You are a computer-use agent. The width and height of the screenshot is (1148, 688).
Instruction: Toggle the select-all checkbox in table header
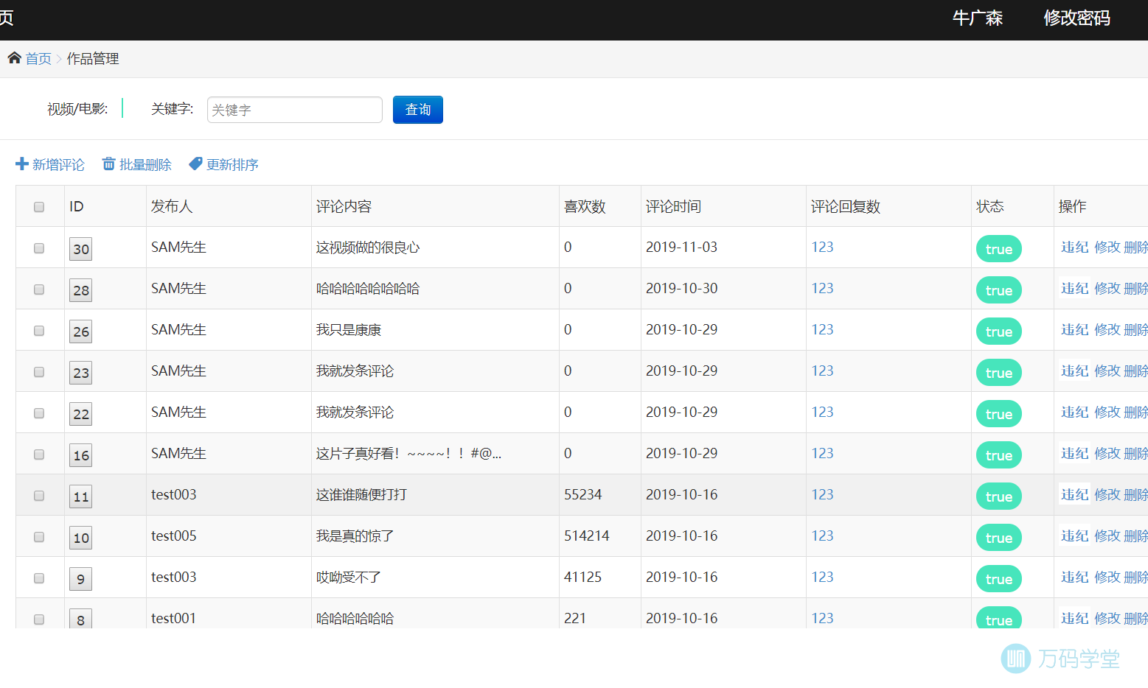click(x=39, y=207)
